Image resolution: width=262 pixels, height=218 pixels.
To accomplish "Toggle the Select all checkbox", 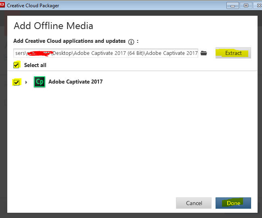I will (x=16, y=65).
